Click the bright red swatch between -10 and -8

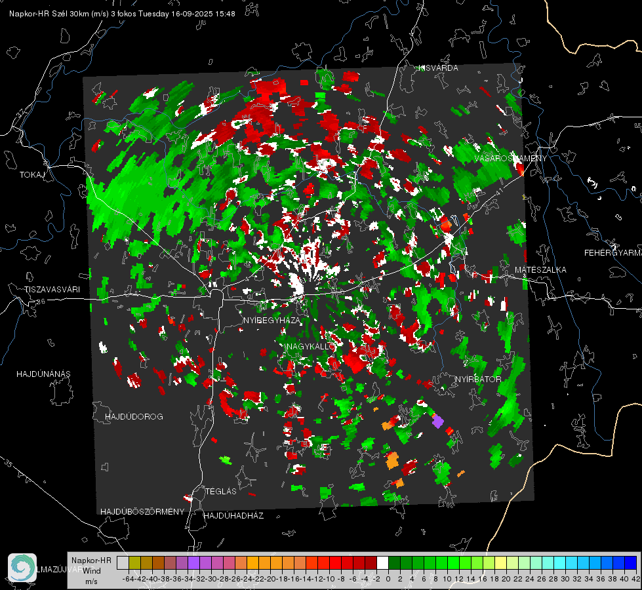(335, 562)
